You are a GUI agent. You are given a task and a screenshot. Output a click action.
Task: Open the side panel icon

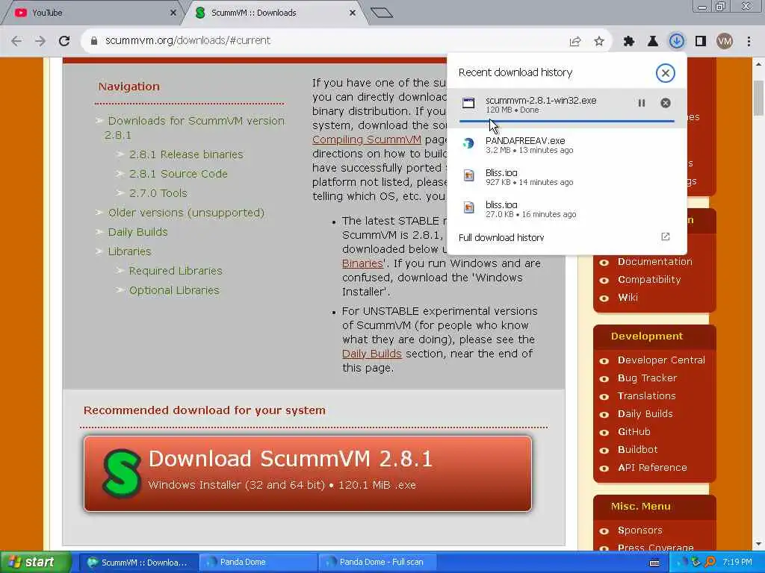(701, 42)
